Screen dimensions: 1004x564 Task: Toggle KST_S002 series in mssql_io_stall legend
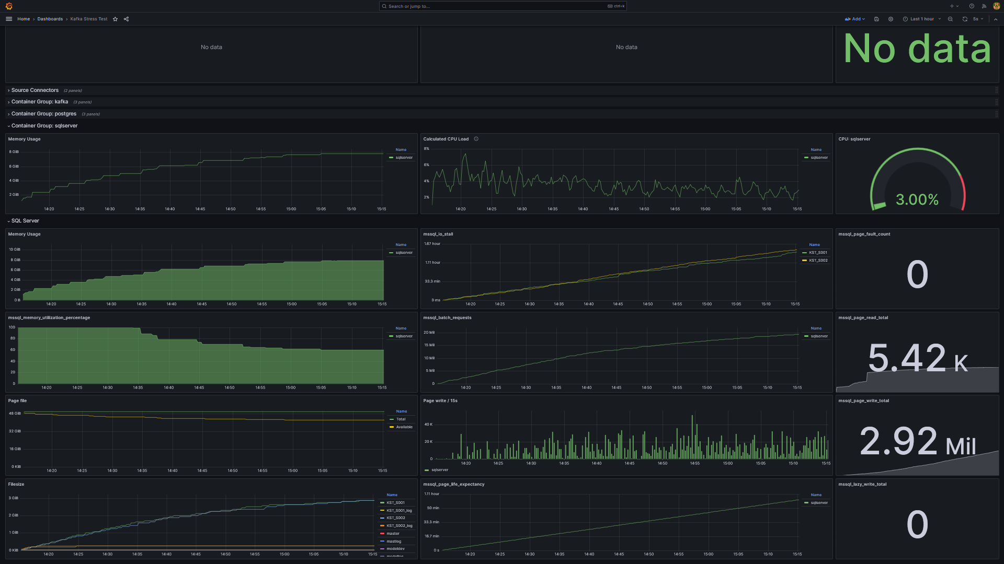(818, 260)
